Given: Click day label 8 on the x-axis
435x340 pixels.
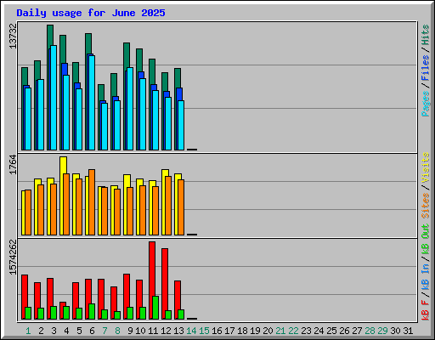Looking at the screenshot, I should 117,331.
